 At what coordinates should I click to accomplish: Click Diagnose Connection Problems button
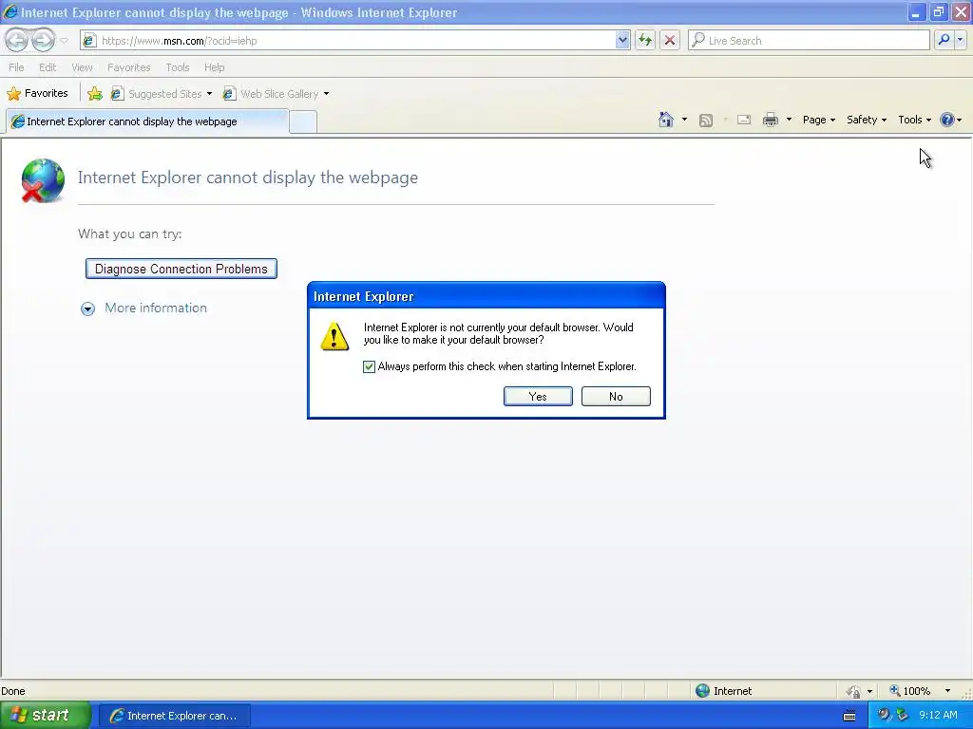(x=181, y=269)
